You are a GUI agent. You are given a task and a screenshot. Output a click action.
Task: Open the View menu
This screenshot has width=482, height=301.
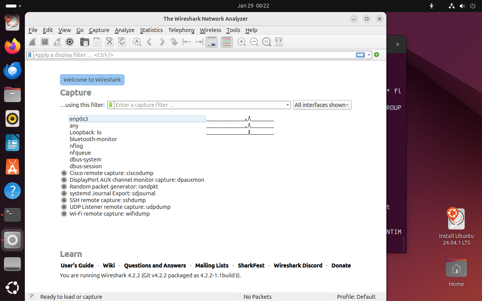click(x=64, y=30)
